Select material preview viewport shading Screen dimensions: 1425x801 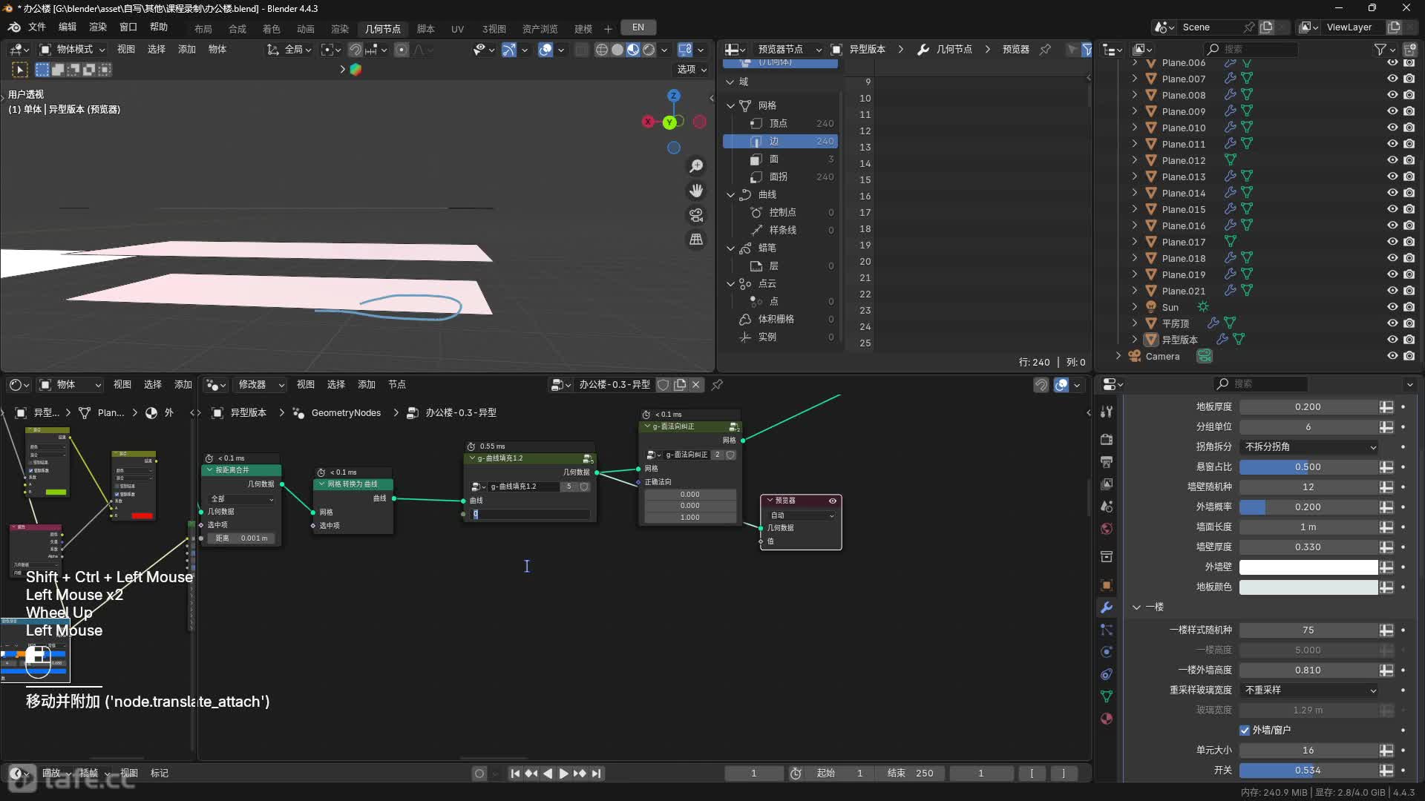633,50
